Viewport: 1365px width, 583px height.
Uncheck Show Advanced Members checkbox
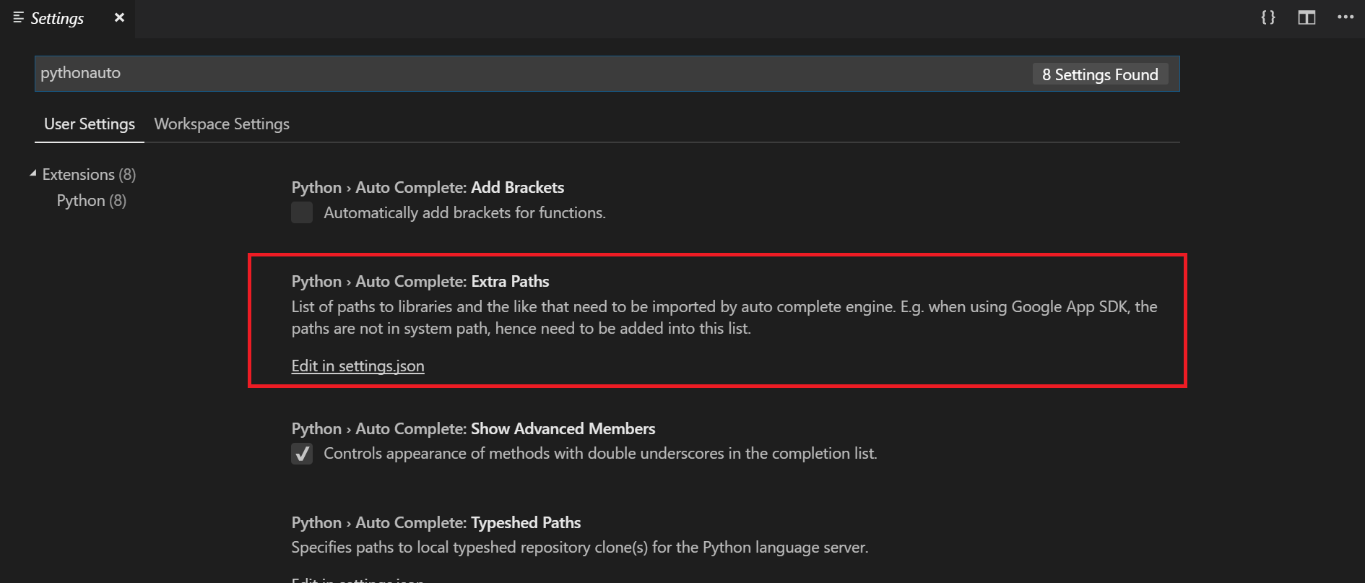point(302,454)
